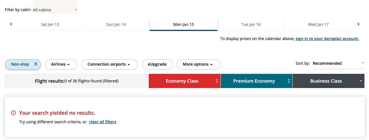The height and width of the screenshot is (140, 369).
Task: Switch to the Tue Jan 16 tab
Action: pyautogui.click(x=251, y=24)
